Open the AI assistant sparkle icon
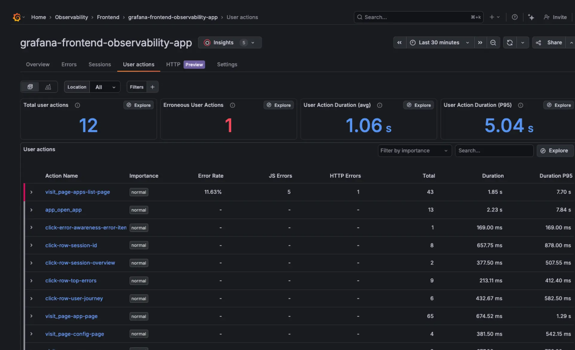Image resolution: width=575 pixels, height=350 pixels. pos(531,17)
